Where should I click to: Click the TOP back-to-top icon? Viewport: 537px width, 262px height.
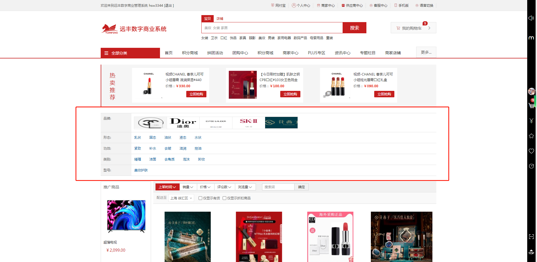click(x=531, y=252)
